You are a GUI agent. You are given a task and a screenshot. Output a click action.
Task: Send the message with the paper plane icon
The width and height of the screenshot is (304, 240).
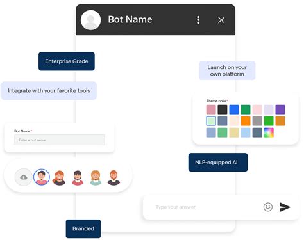coord(285,207)
